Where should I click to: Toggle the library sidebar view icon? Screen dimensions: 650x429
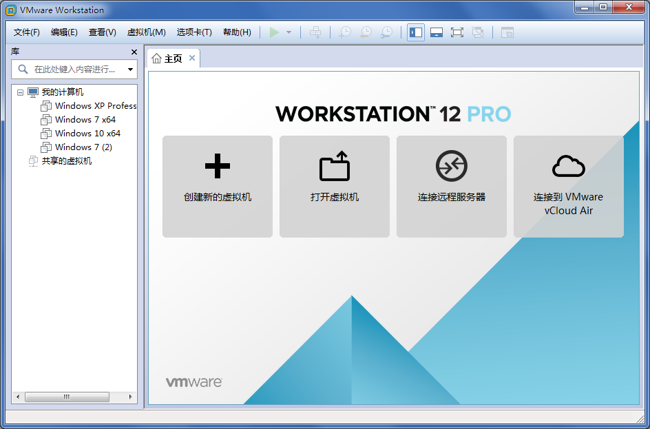[416, 32]
